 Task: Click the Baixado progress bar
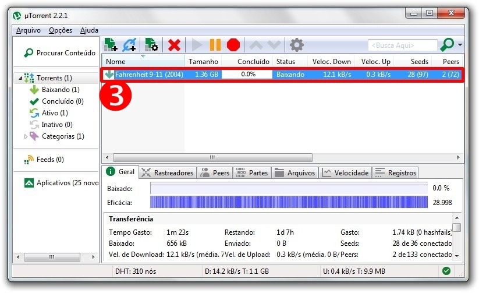pyautogui.click(x=289, y=188)
